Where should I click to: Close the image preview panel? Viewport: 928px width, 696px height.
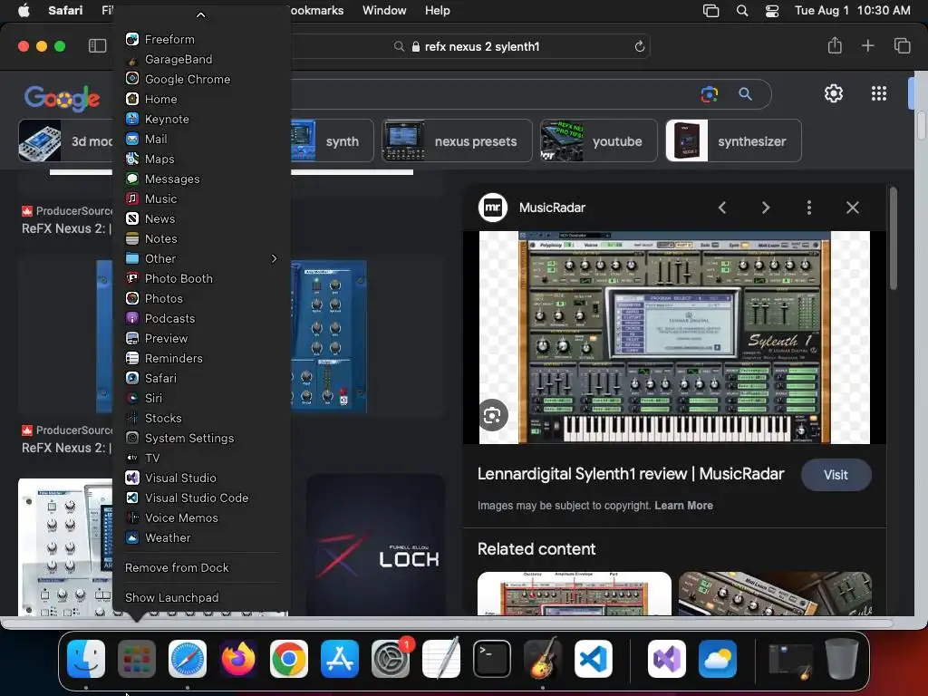(x=852, y=208)
